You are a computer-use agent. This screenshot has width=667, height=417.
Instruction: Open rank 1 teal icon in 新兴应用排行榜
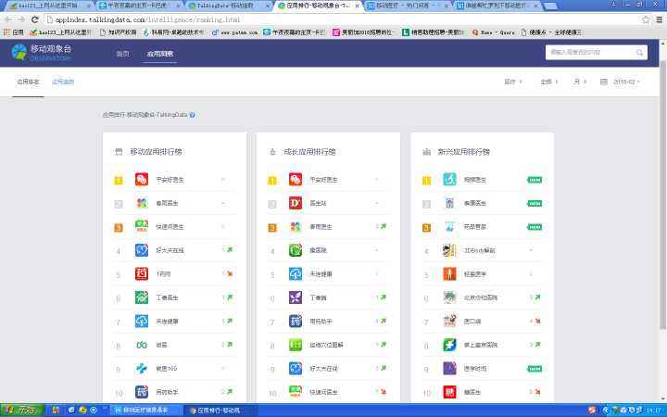tap(449, 179)
